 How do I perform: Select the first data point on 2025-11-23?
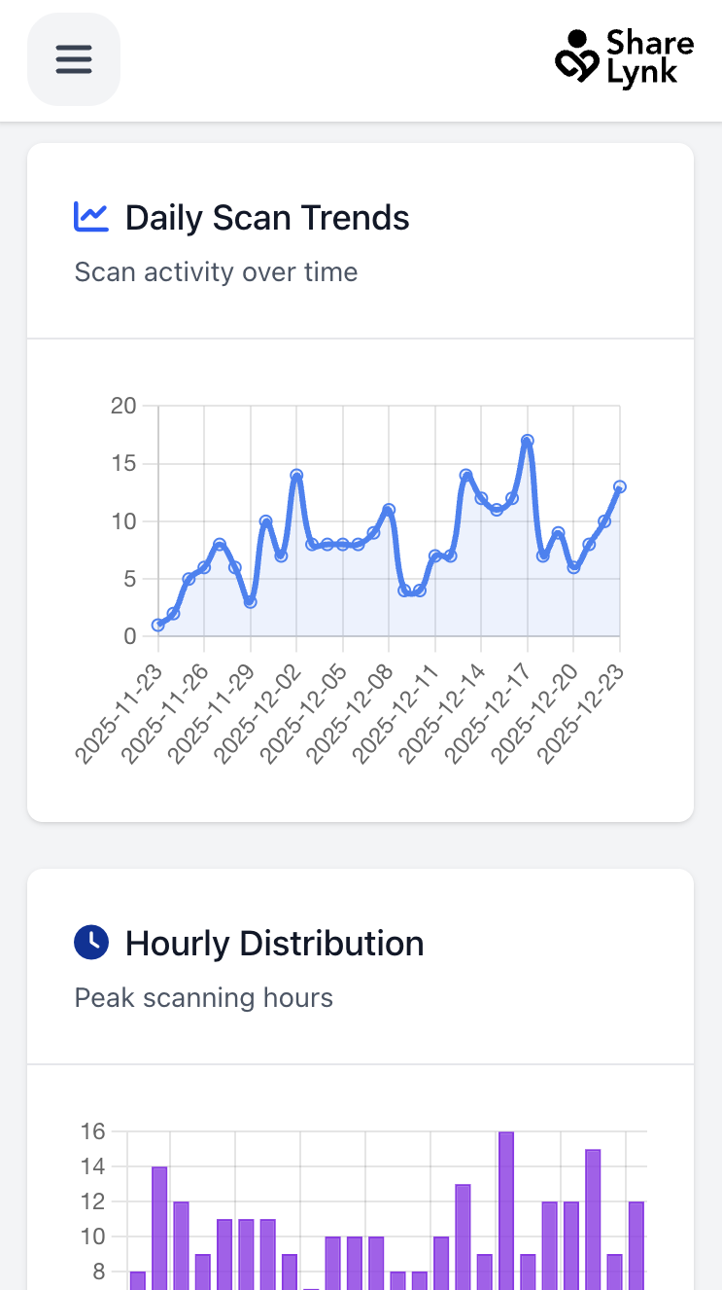[158, 625]
